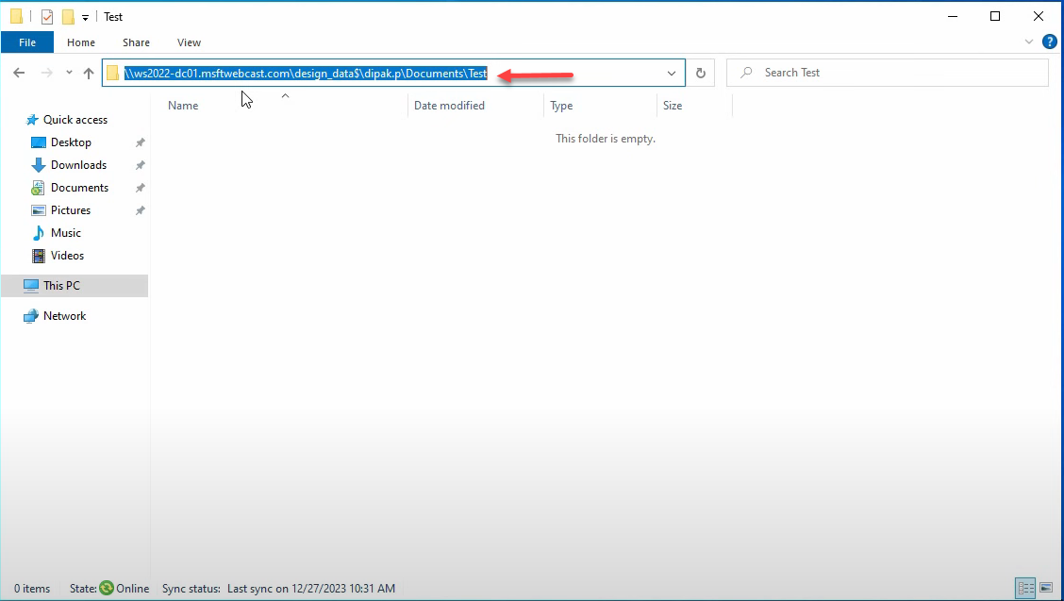This screenshot has height=601, width=1064.
Task: Open Desktop in the navigation pane
Action: [71, 142]
